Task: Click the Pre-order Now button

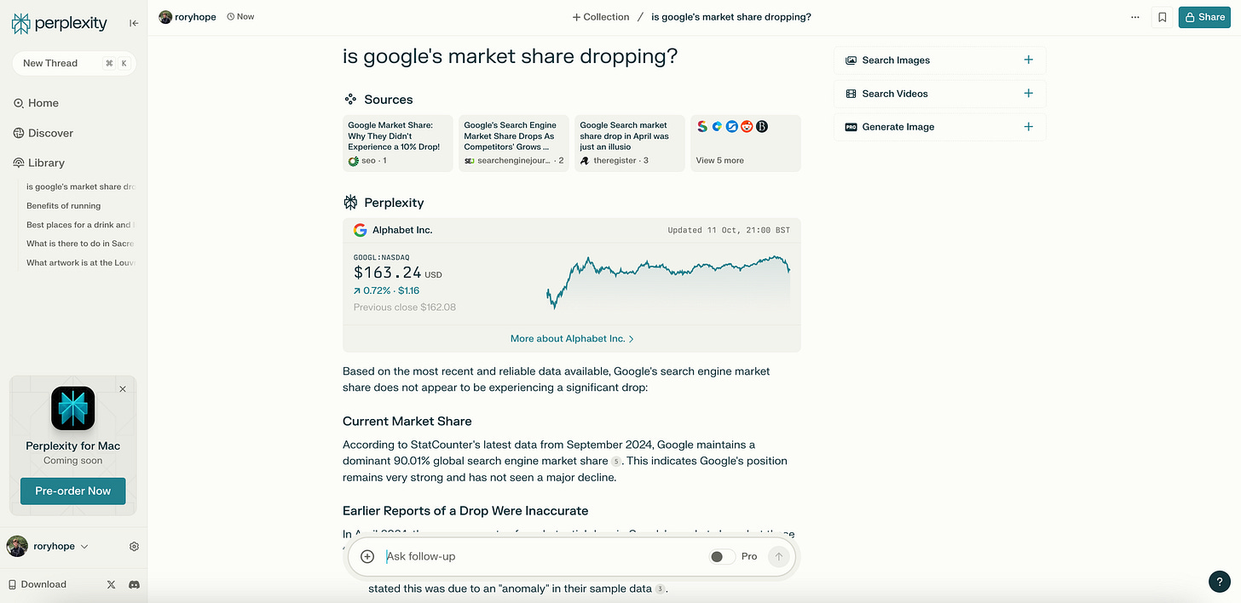Action: pos(72,491)
